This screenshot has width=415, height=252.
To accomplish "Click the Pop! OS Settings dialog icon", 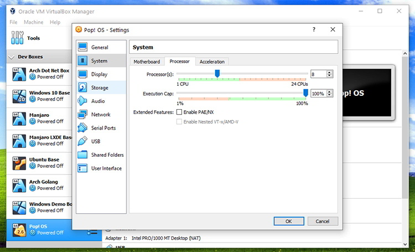I will [x=79, y=29].
